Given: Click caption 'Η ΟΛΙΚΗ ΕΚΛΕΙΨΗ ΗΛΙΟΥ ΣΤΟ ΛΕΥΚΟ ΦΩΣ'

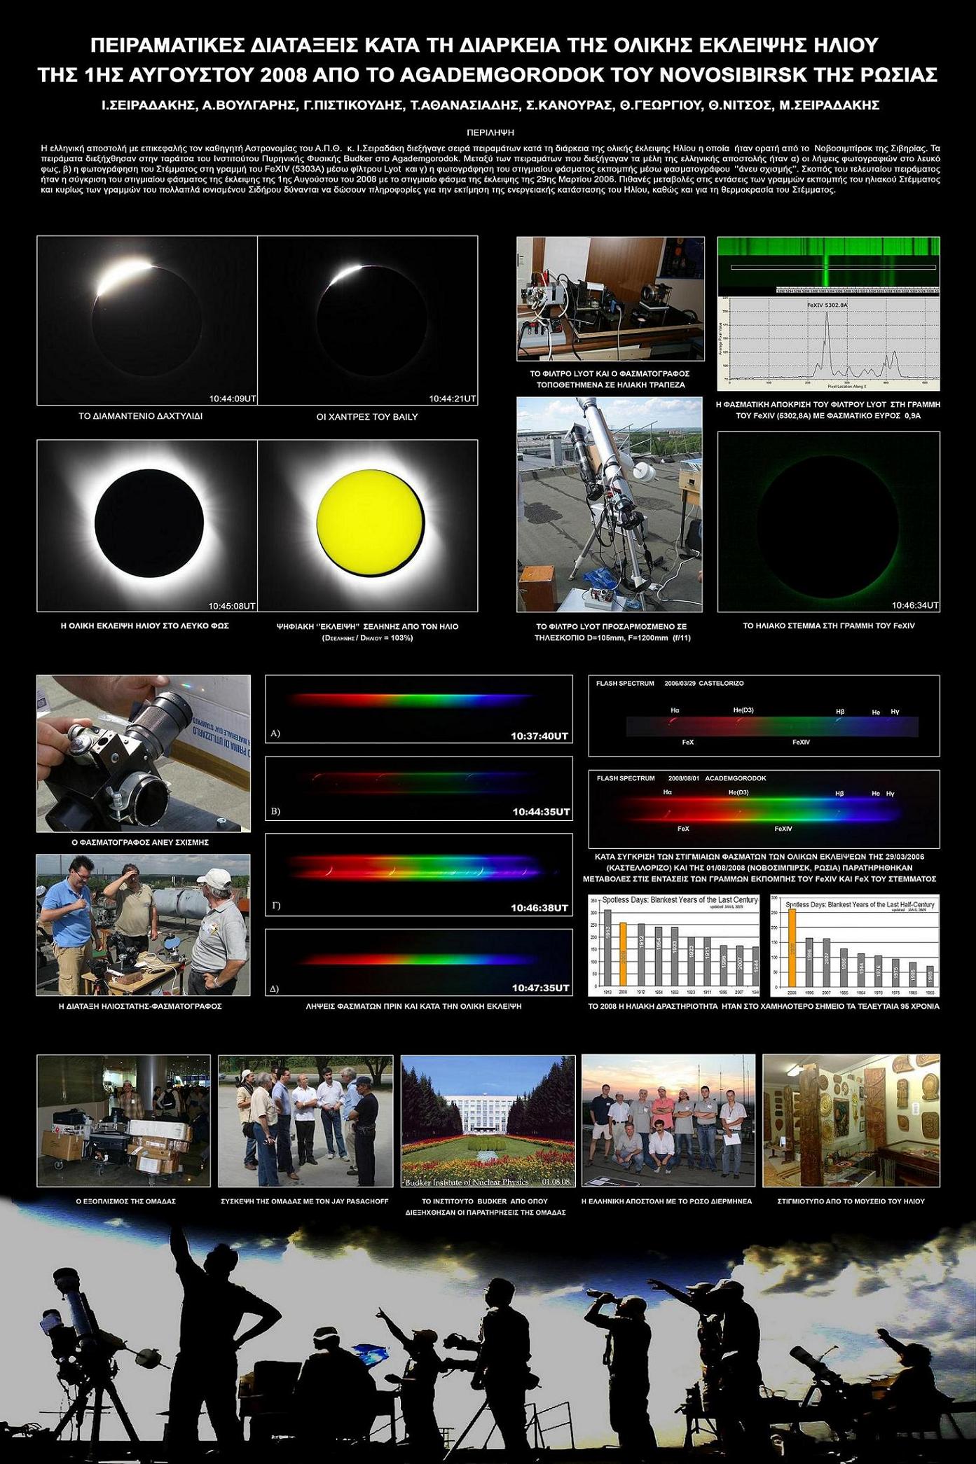Looking at the screenshot, I should click(x=145, y=626).
